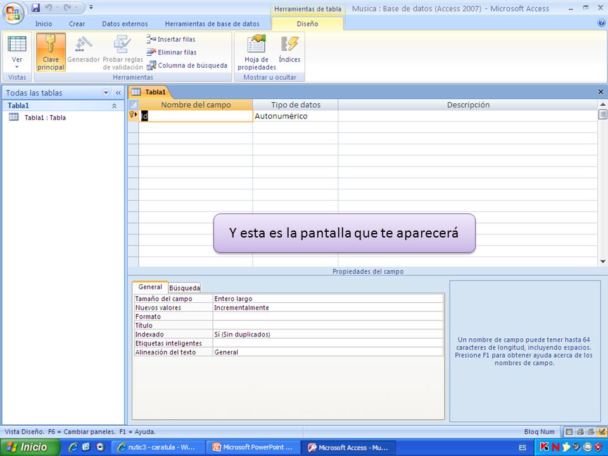
Task: Choose Insertar filas
Action: click(171, 39)
